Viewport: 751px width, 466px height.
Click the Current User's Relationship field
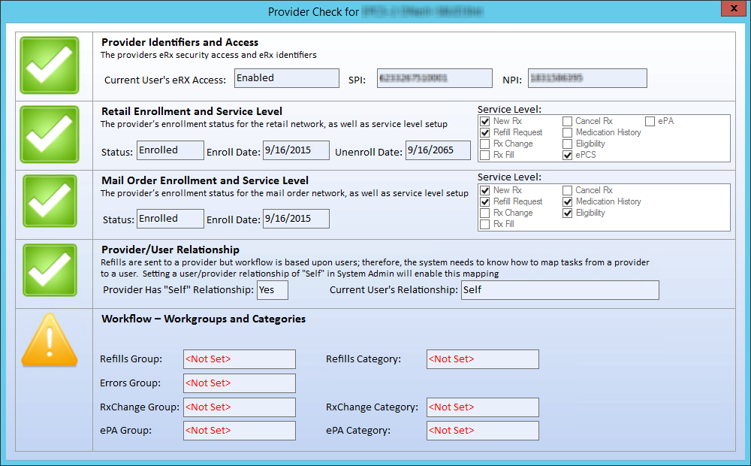[560, 290]
